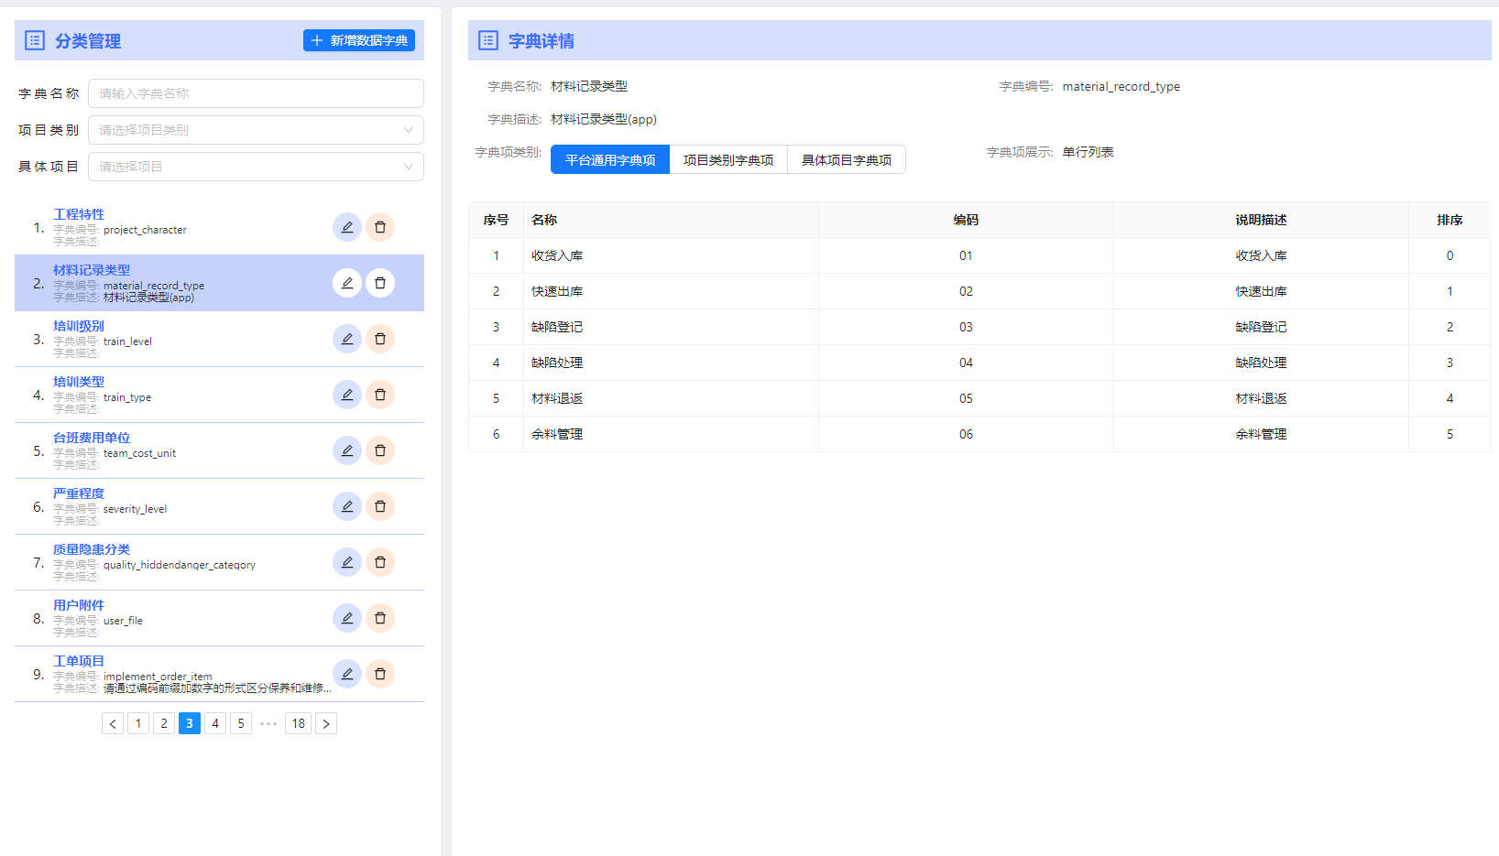Click 新增数据字典 button

click(x=359, y=40)
